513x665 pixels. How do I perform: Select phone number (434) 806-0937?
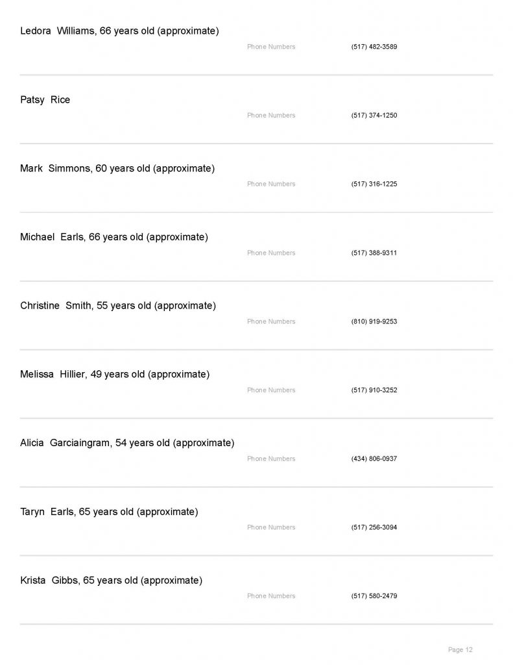point(374,459)
